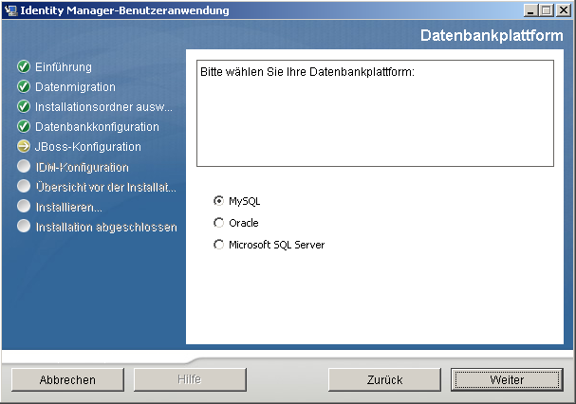This screenshot has width=576, height=404.
Task: Click the MySQL option label text
Action: click(244, 201)
